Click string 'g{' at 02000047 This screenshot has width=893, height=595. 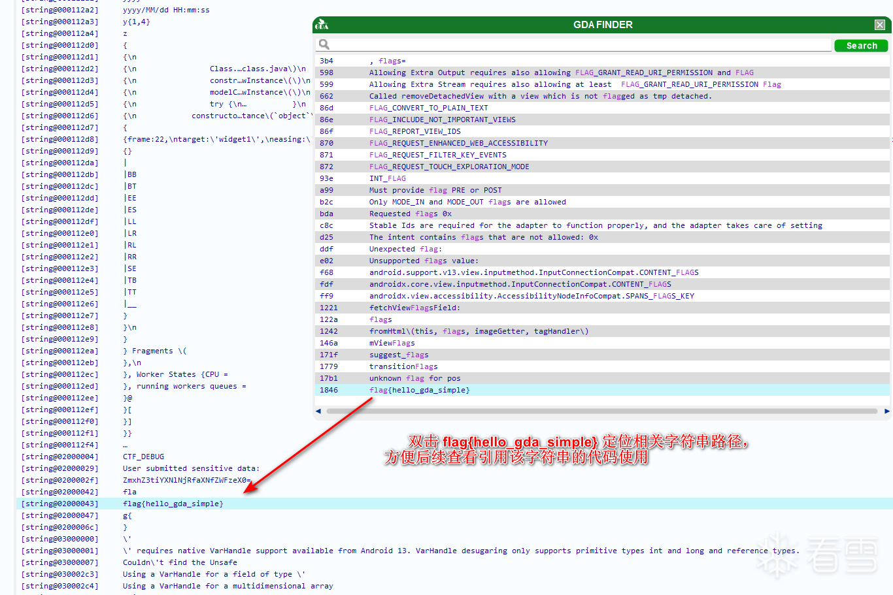pyautogui.click(x=127, y=515)
